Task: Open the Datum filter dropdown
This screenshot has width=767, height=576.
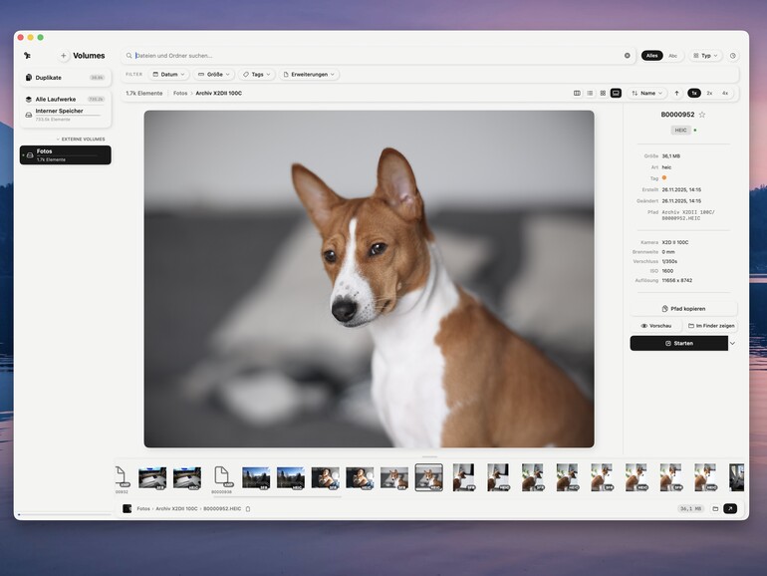Action: click(168, 75)
